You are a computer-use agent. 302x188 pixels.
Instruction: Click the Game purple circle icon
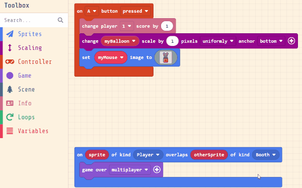tap(10, 76)
